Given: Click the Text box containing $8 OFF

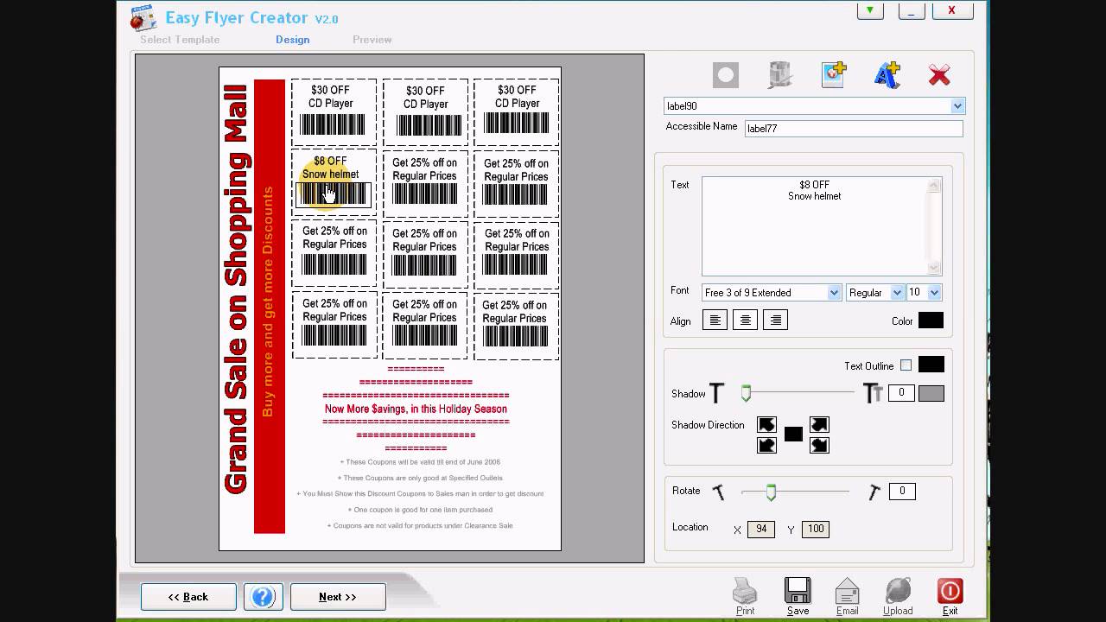Looking at the screenshot, I should (815, 226).
